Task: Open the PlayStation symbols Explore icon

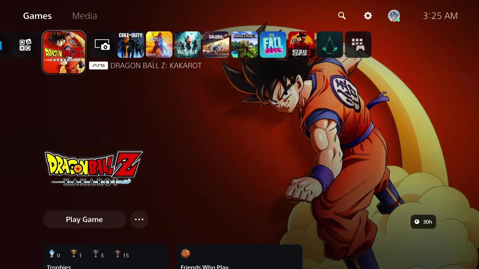Action: [25, 45]
